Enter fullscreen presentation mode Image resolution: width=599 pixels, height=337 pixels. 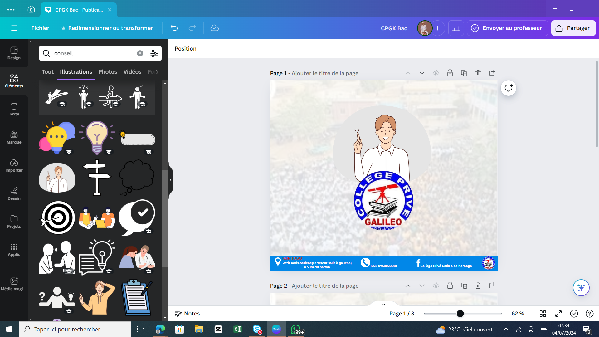pos(558,314)
